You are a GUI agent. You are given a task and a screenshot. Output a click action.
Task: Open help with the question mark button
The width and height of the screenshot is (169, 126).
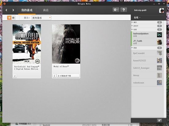(x=124, y=10)
